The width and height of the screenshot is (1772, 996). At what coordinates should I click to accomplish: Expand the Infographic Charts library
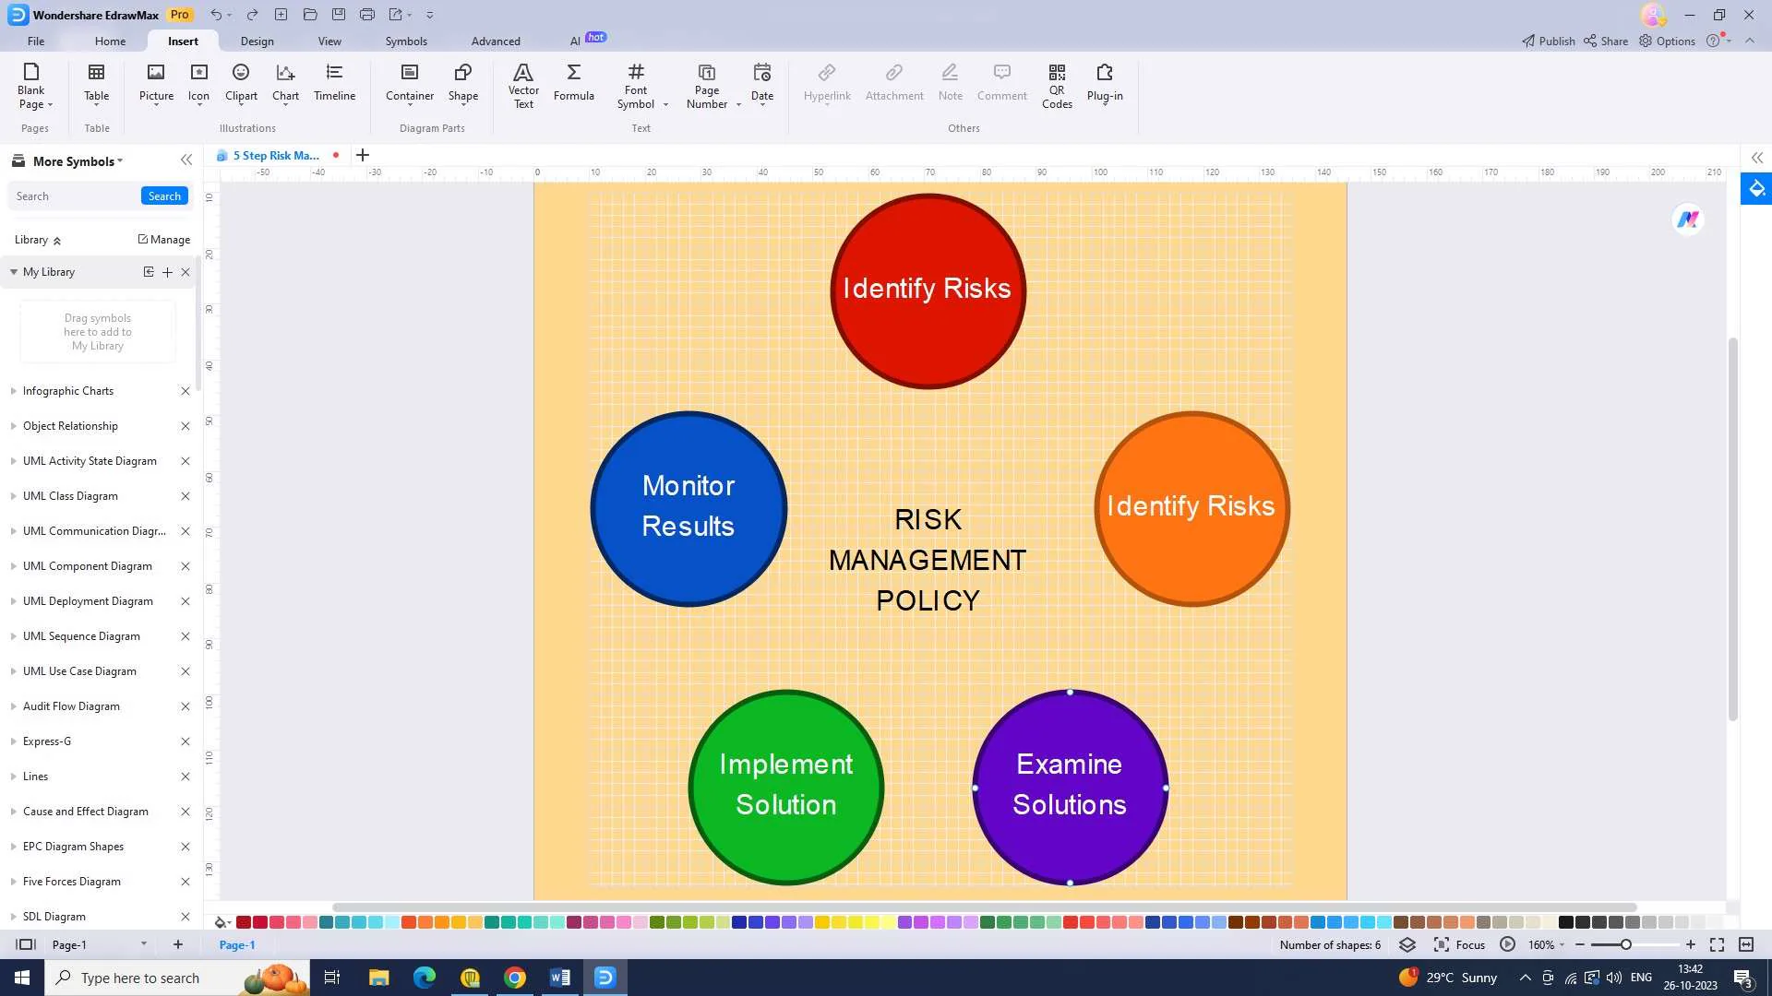click(x=14, y=390)
